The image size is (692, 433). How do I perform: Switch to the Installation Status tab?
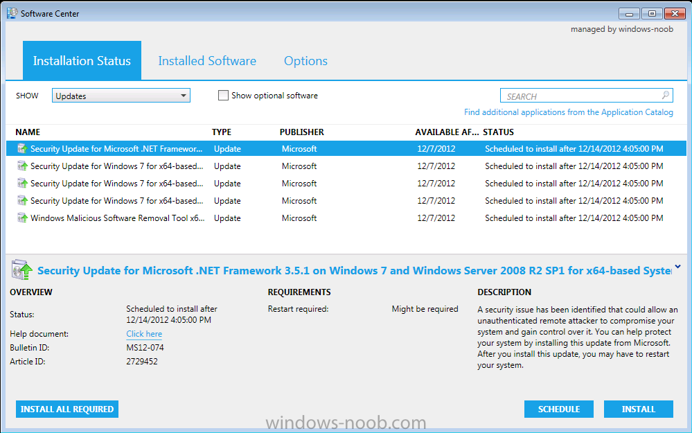click(82, 60)
